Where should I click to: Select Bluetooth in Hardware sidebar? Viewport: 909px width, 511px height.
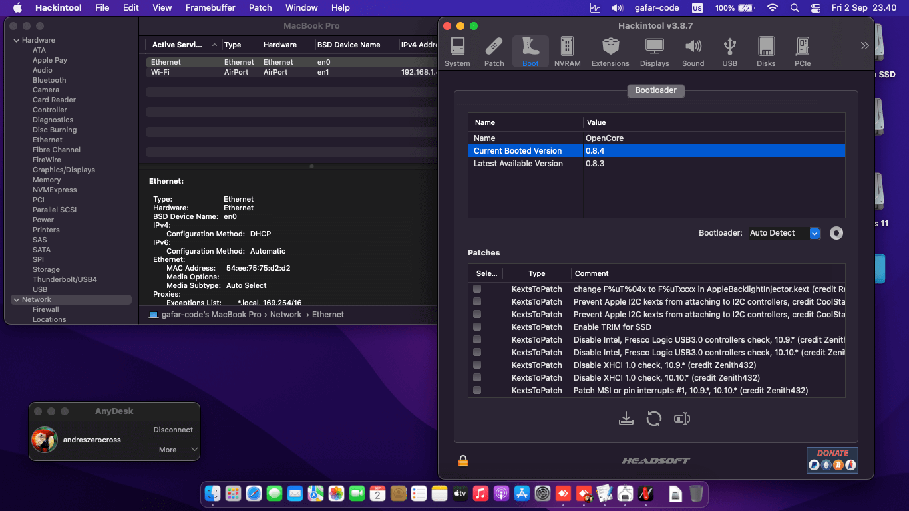[x=49, y=80]
